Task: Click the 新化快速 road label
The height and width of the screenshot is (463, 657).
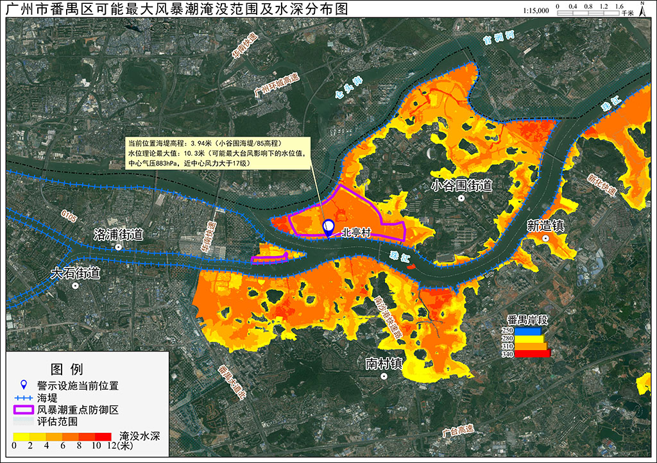Action: tap(602, 185)
